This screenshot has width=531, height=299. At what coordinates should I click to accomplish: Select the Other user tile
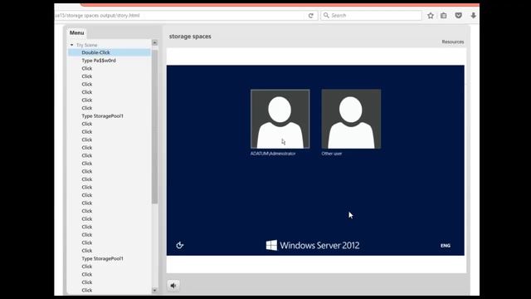[351, 119]
